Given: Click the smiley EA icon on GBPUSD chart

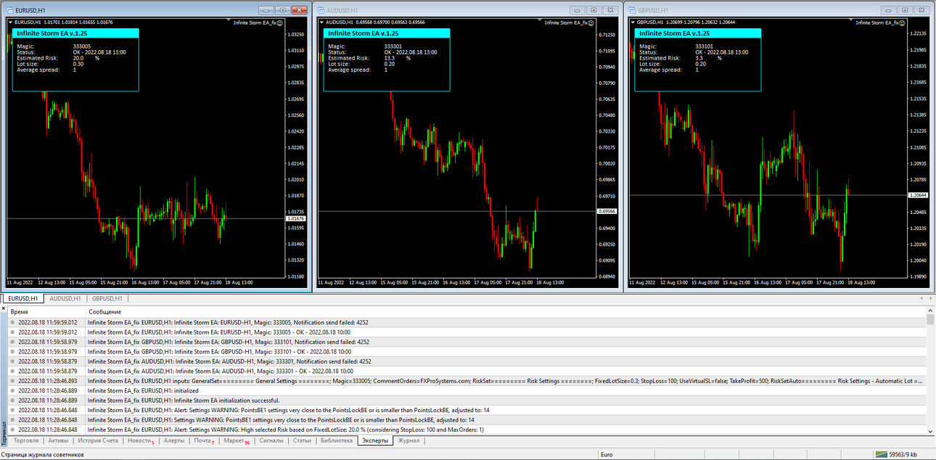Looking at the screenshot, I should point(903,22).
